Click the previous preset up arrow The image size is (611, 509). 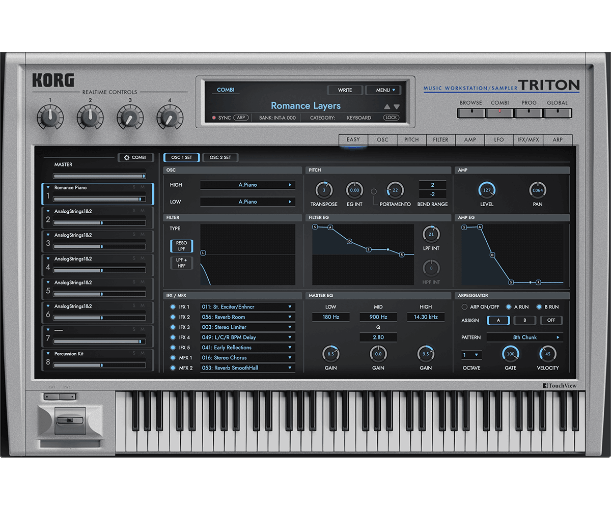tap(387, 107)
